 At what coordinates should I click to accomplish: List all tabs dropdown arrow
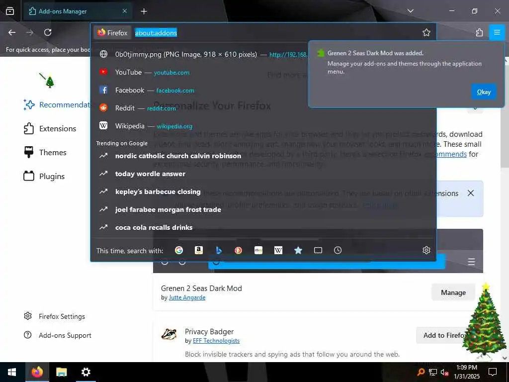pos(410,11)
